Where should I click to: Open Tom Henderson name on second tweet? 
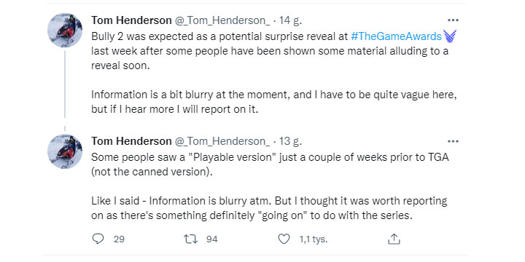tap(131, 141)
